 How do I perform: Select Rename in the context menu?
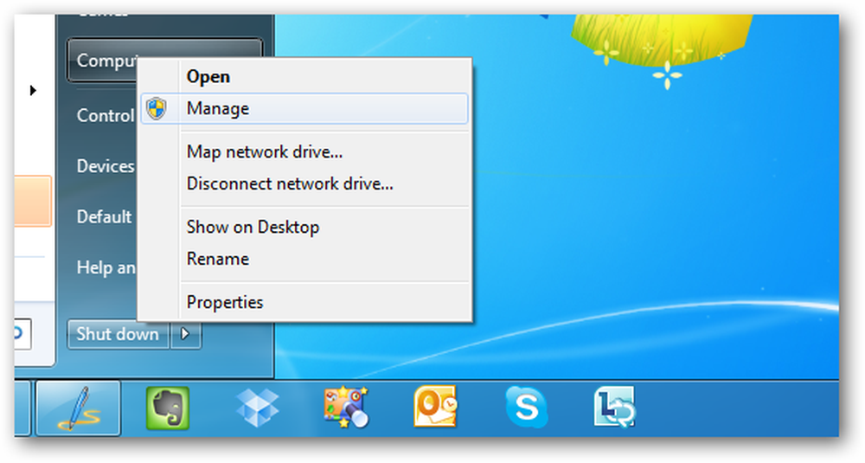304,259
